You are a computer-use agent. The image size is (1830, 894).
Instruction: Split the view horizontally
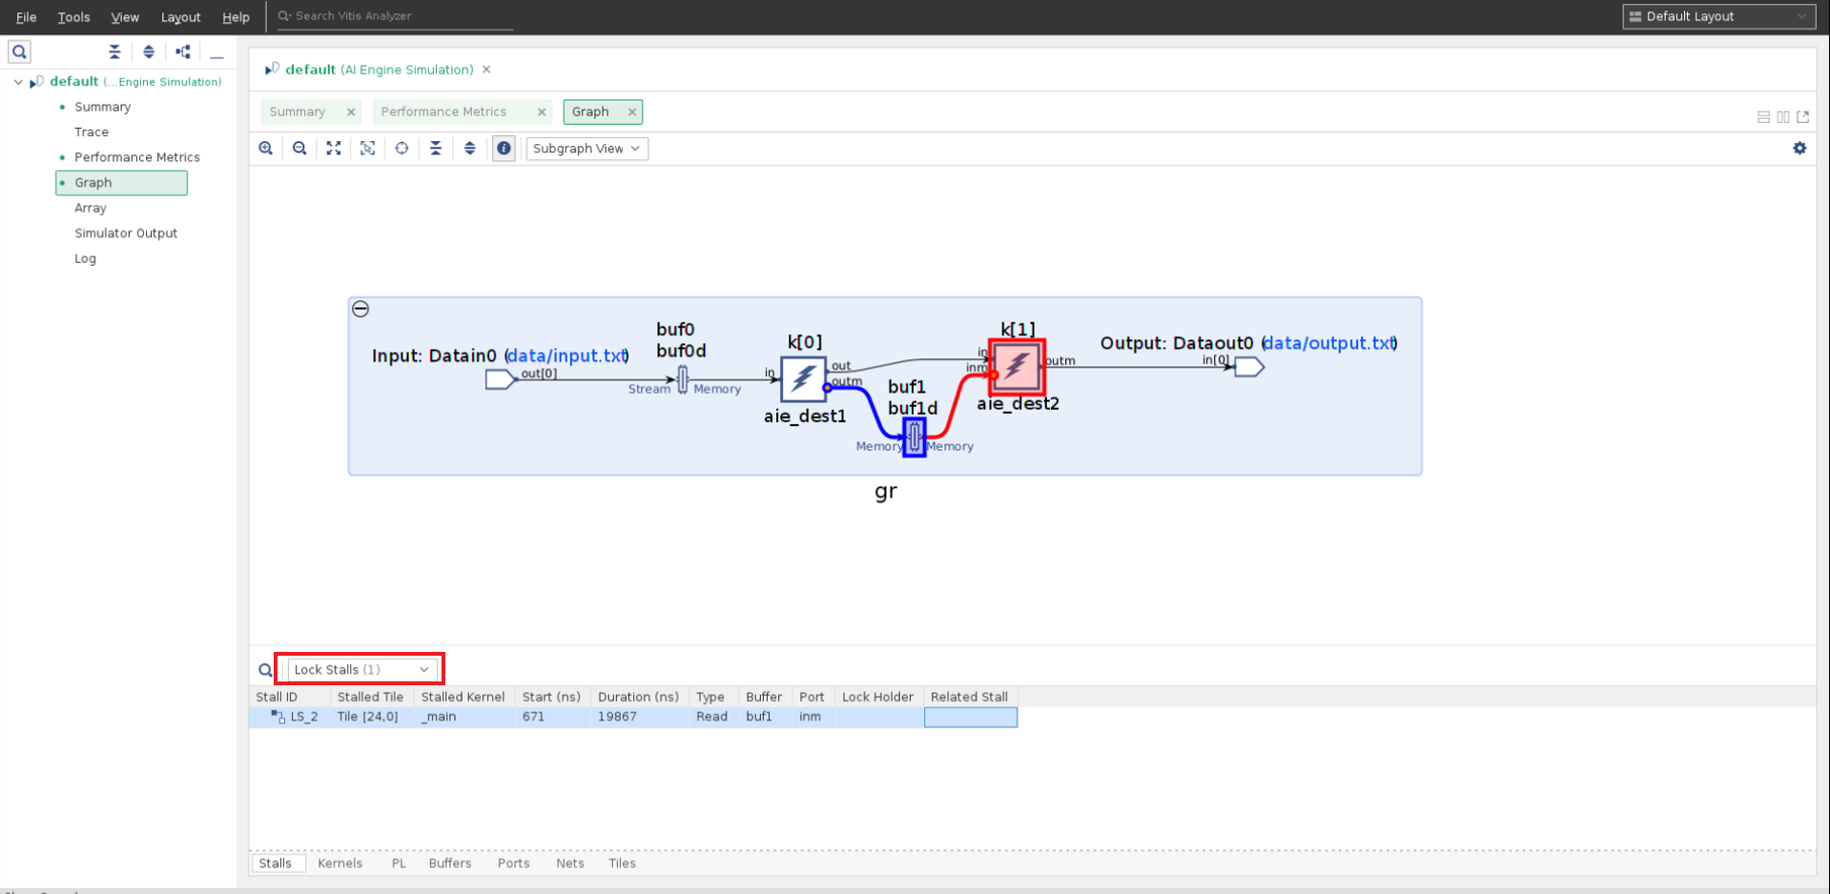(1763, 117)
